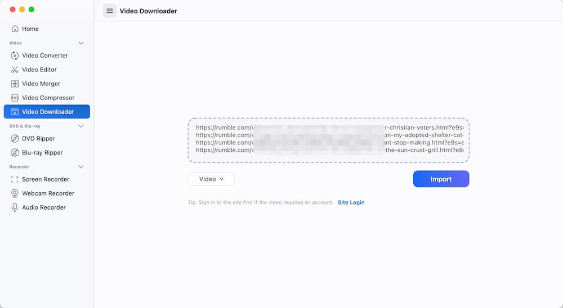Go to Home in sidebar
Image resolution: width=563 pixels, height=308 pixels.
tap(47, 29)
